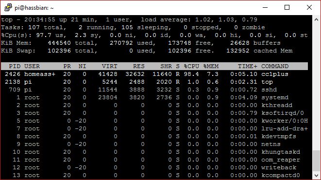Click the %MEM column header
Image resolution: width=321 pixels, height=180 pixels.
pos(211,66)
